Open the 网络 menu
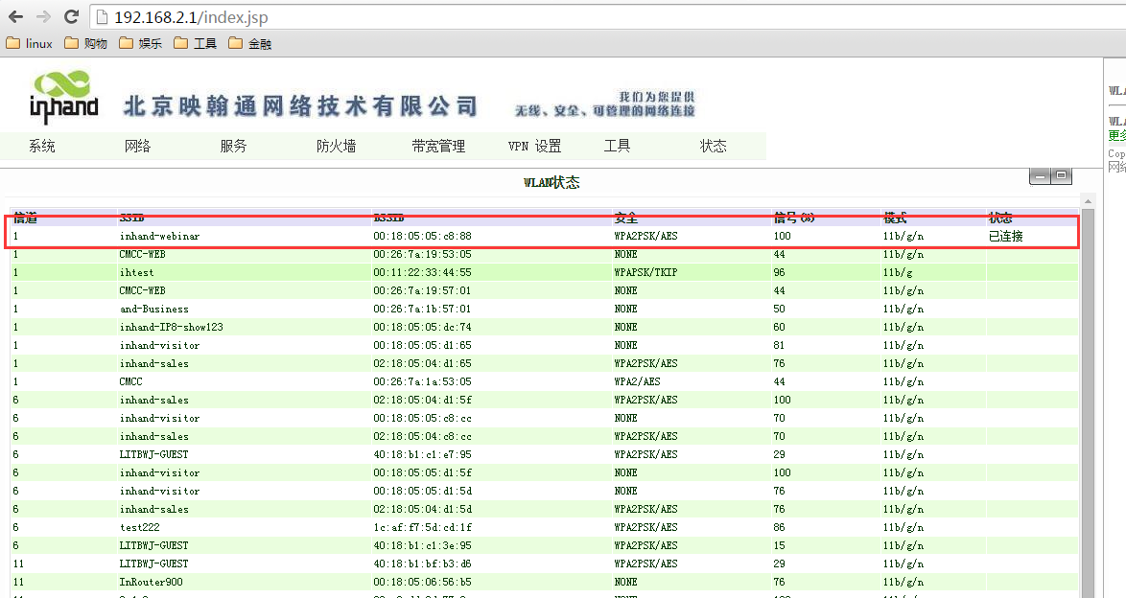 pyautogui.click(x=137, y=147)
